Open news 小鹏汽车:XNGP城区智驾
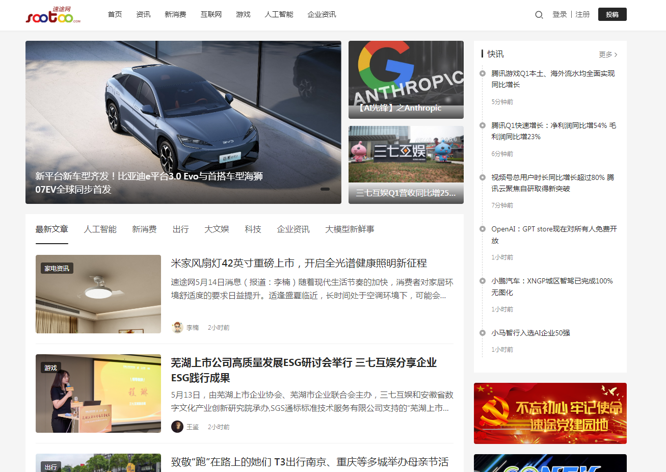Image resolution: width=666 pixels, height=472 pixels. 552,286
